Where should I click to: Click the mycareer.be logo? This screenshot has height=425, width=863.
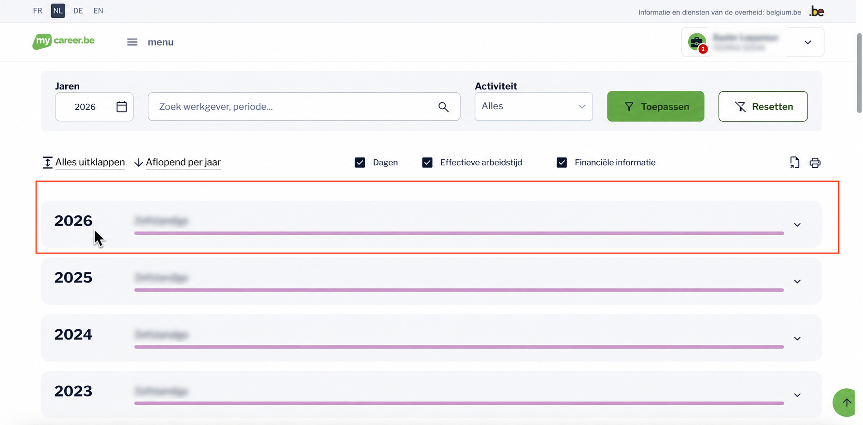tap(64, 42)
